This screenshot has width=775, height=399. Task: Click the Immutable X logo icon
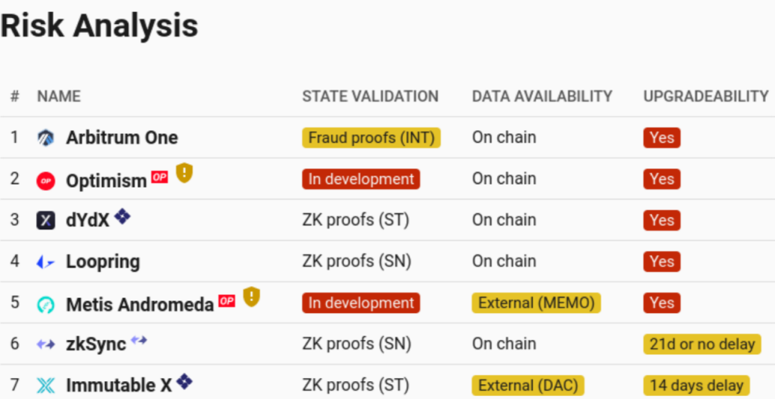tap(46, 386)
